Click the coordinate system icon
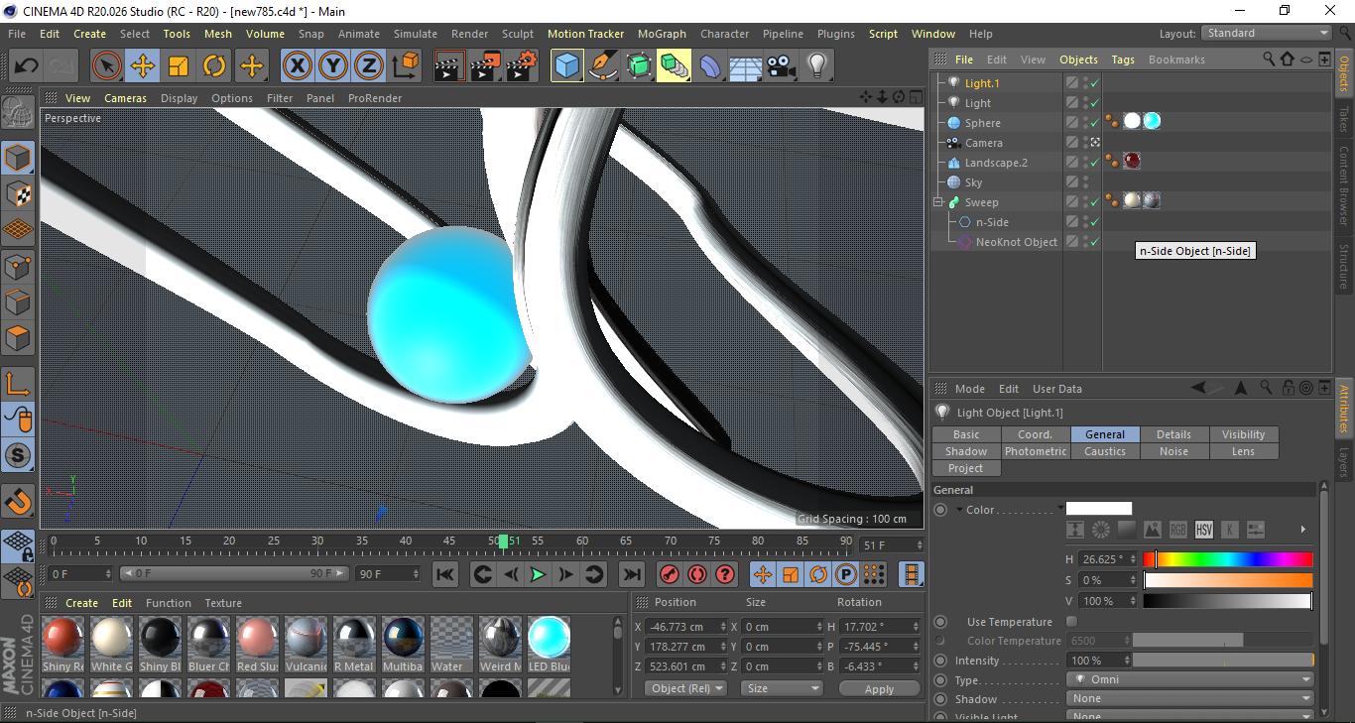 tap(405, 66)
